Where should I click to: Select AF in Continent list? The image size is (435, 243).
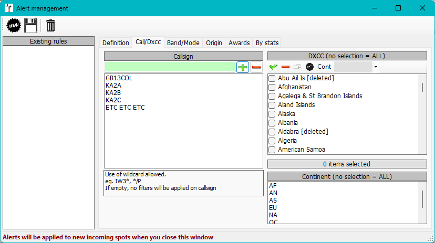click(273, 186)
